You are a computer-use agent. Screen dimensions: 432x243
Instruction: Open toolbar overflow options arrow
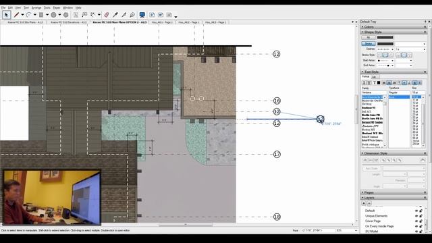[175, 16]
